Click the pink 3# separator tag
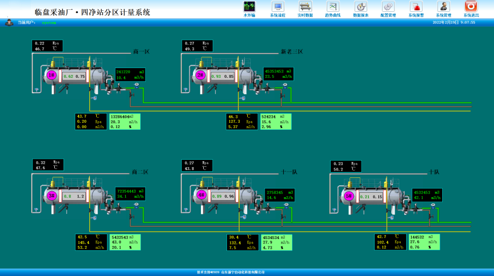494x276 pixels. point(51,196)
